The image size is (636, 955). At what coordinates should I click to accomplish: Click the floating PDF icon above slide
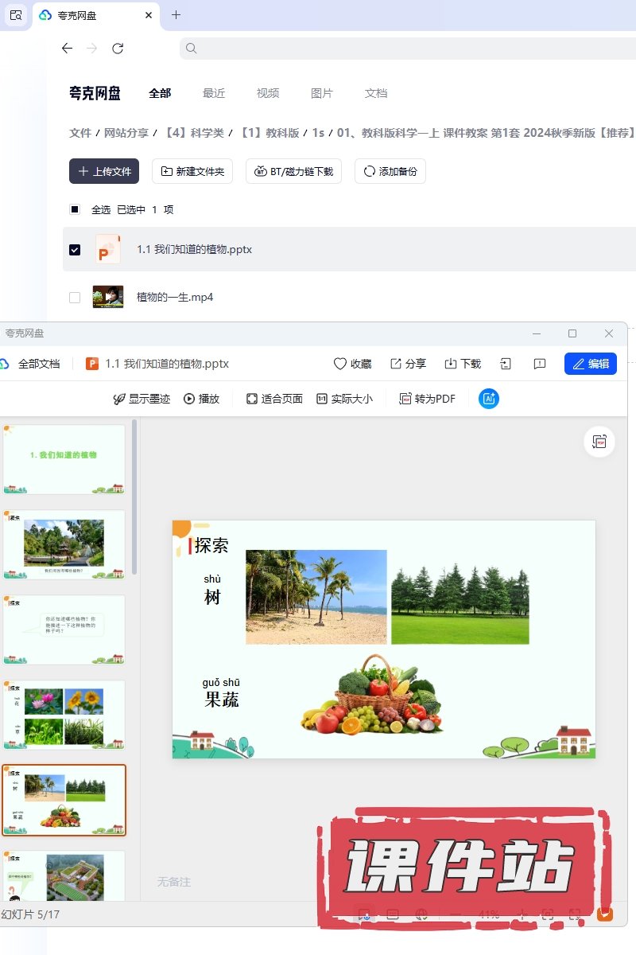pyautogui.click(x=599, y=442)
